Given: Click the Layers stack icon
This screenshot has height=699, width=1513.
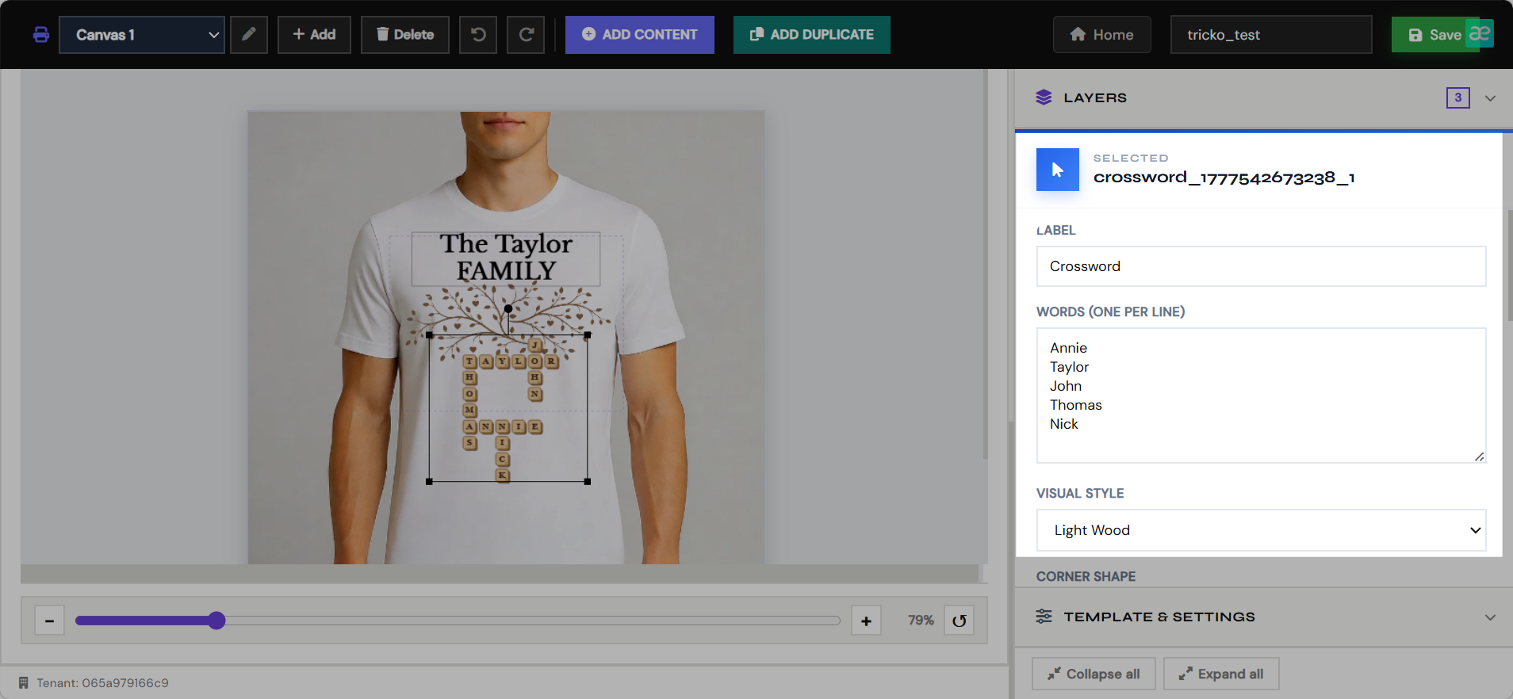Looking at the screenshot, I should tap(1044, 97).
